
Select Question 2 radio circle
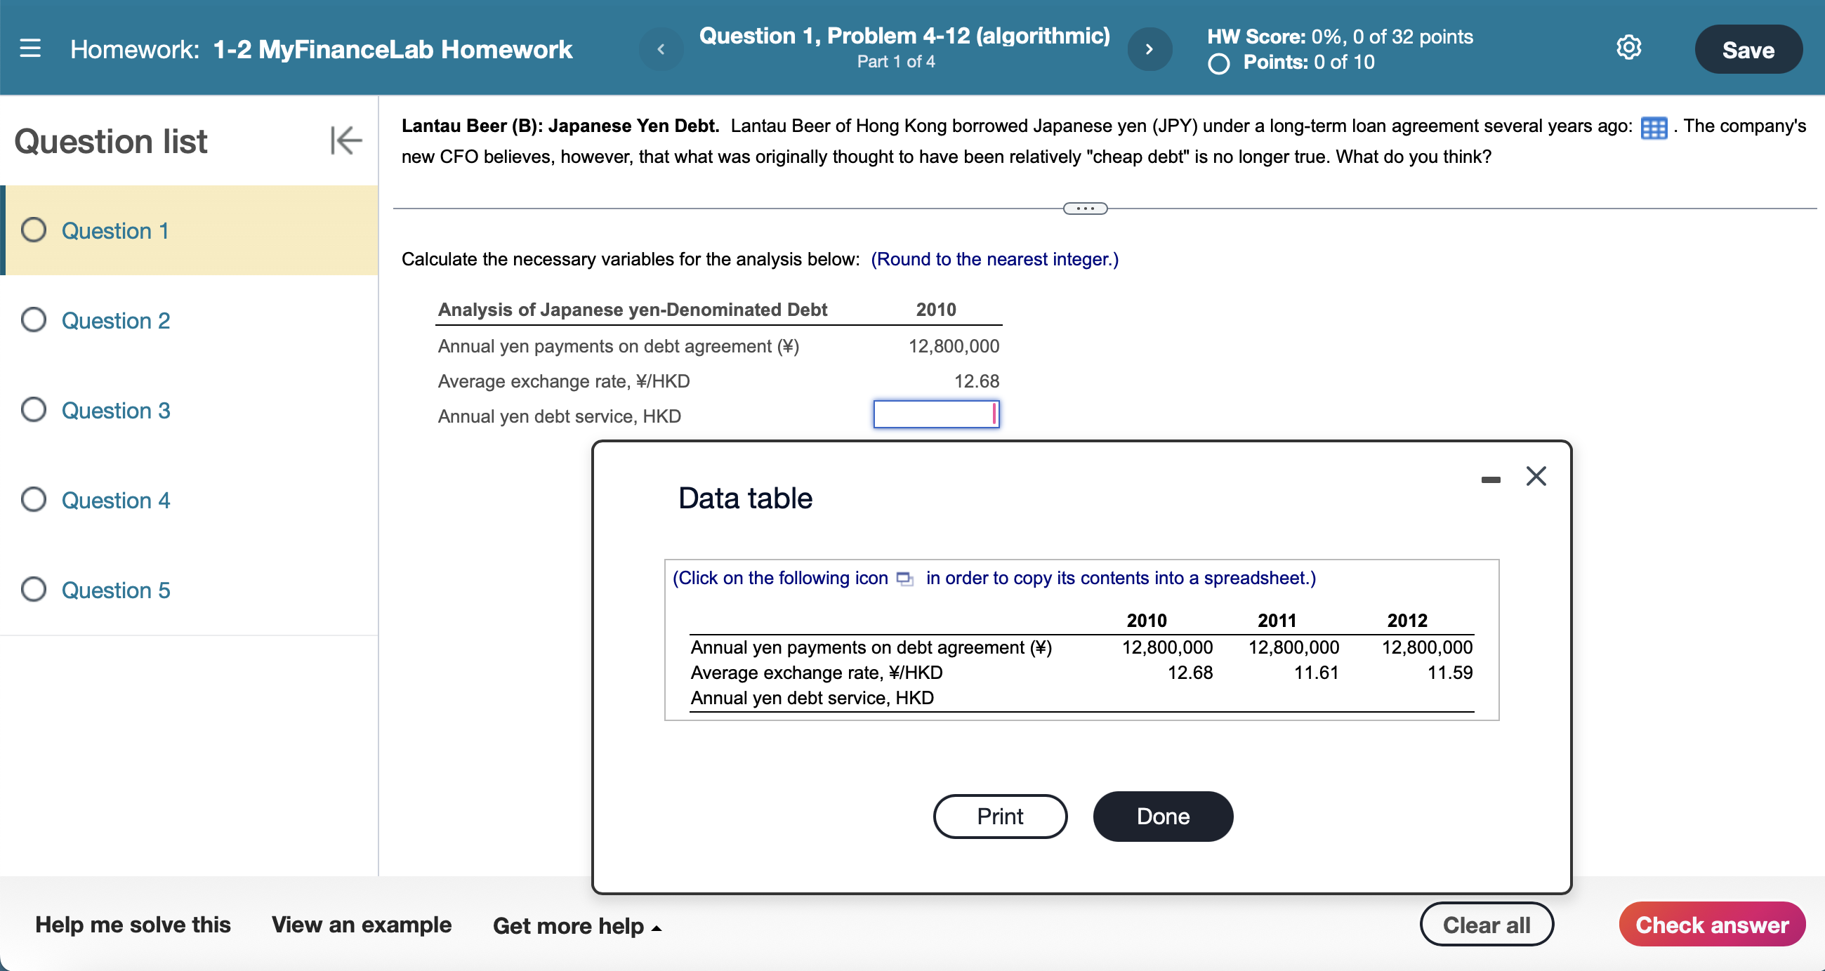pyautogui.click(x=33, y=320)
